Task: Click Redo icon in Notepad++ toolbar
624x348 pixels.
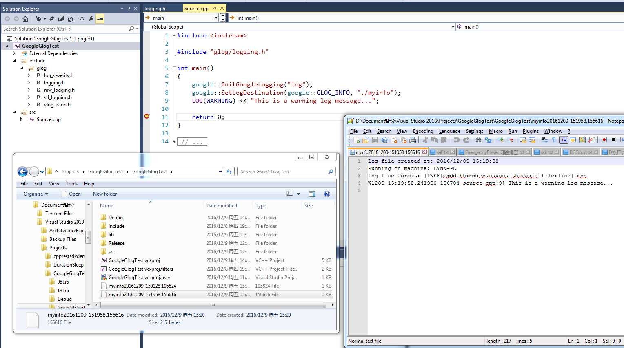Action: click(x=466, y=140)
